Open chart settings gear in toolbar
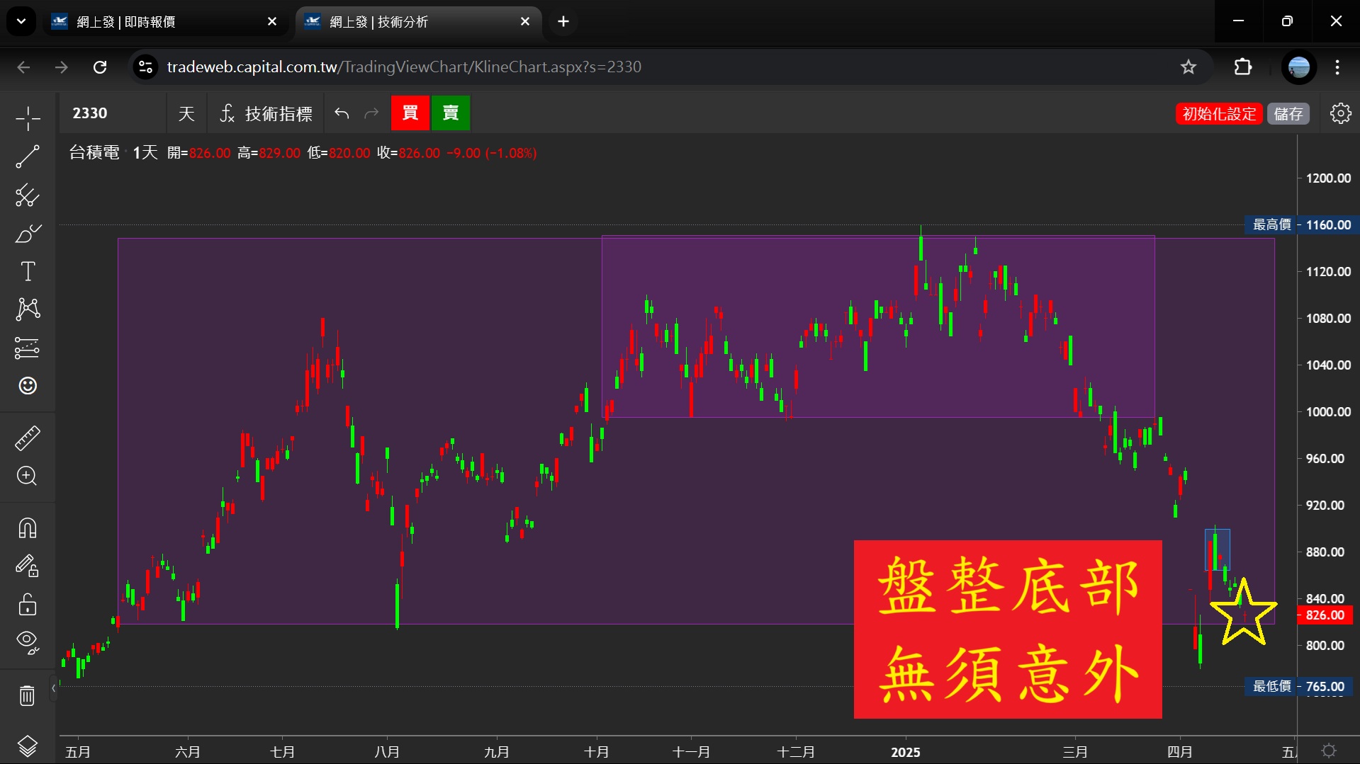This screenshot has width=1360, height=764. 1340,113
